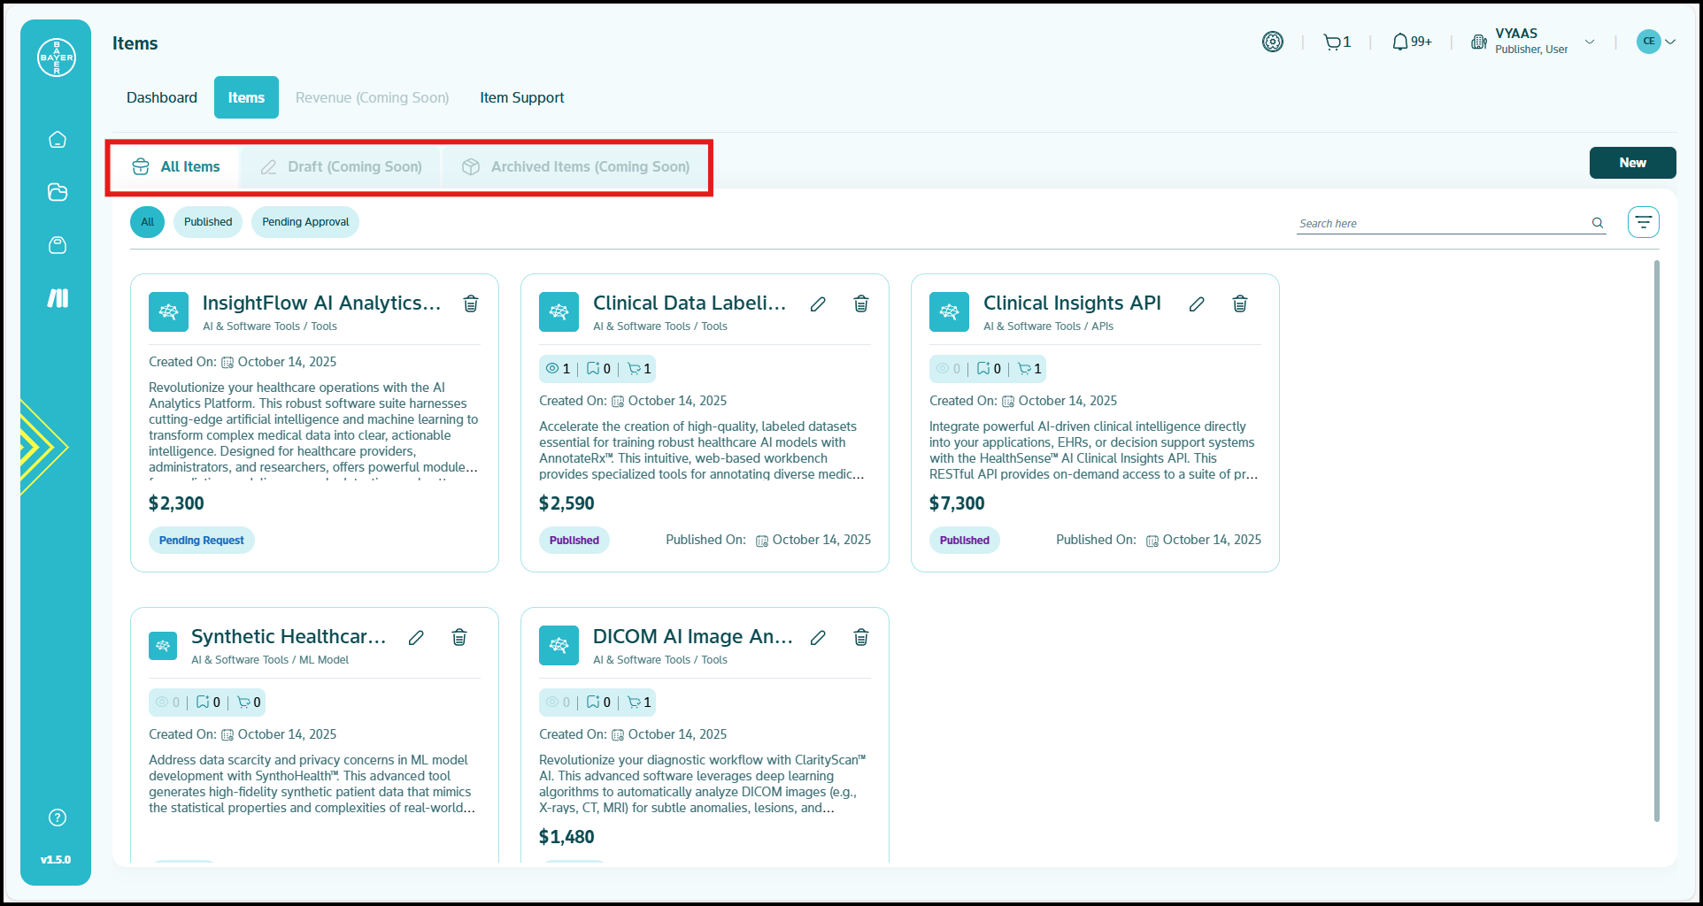
Task: Click the home icon in the sidebar
Action: (x=58, y=140)
